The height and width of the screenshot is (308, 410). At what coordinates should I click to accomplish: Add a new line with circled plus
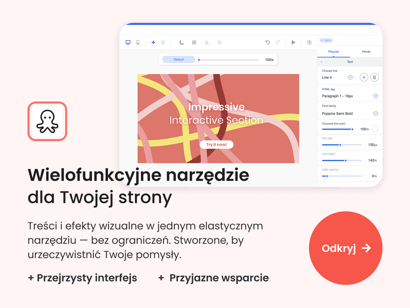(x=364, y=78)
